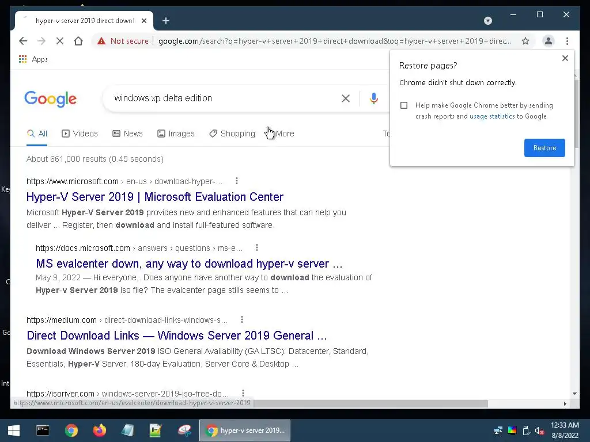
Task: Click the https://isoriver.com result URL
Action: pos(60,394)
